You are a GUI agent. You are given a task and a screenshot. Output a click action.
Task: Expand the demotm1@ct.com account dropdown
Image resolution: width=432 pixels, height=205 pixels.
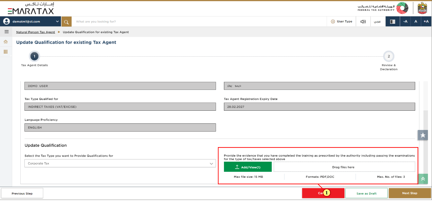31,22
